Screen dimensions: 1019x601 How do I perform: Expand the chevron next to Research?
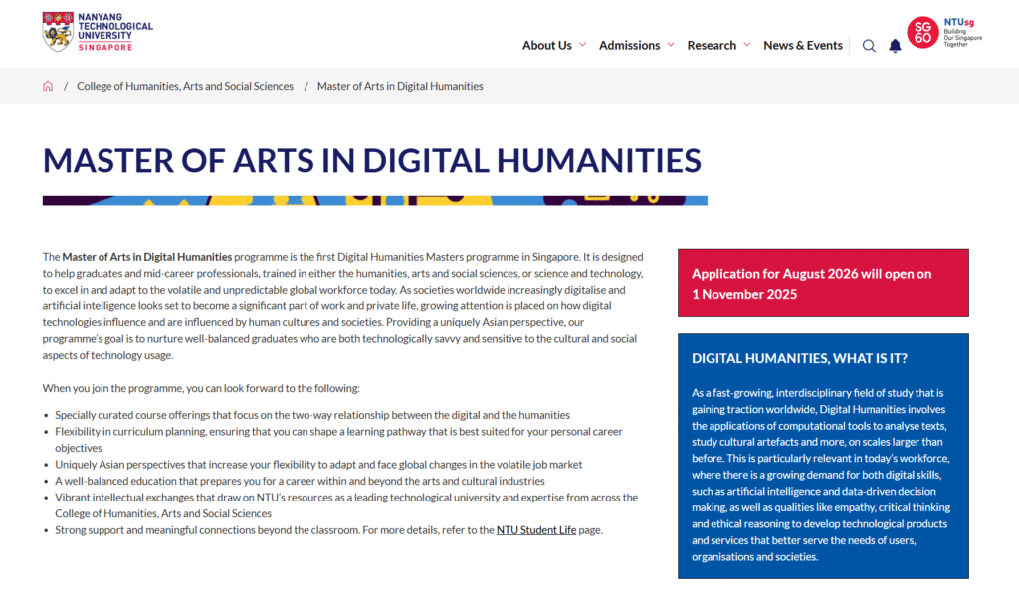[x=746, y=45]
